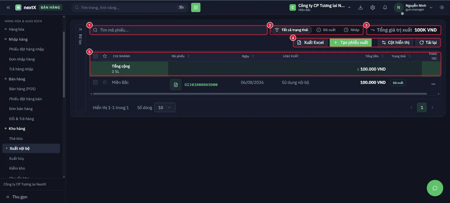This screenshot has height=203, width=450.
Task: Click document icon beside GI202608065D00
Action: tap(176, 85)
